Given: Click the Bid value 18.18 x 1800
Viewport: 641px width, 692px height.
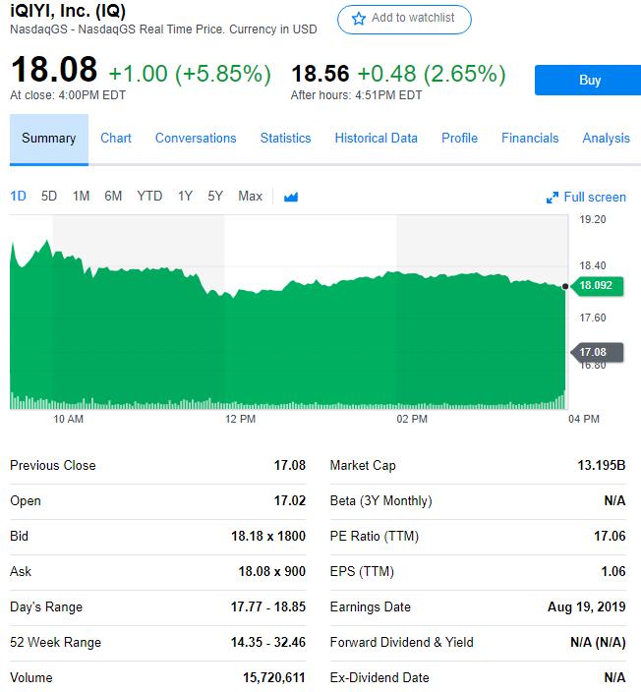Looking at the screenshot, I should point(268,537).
